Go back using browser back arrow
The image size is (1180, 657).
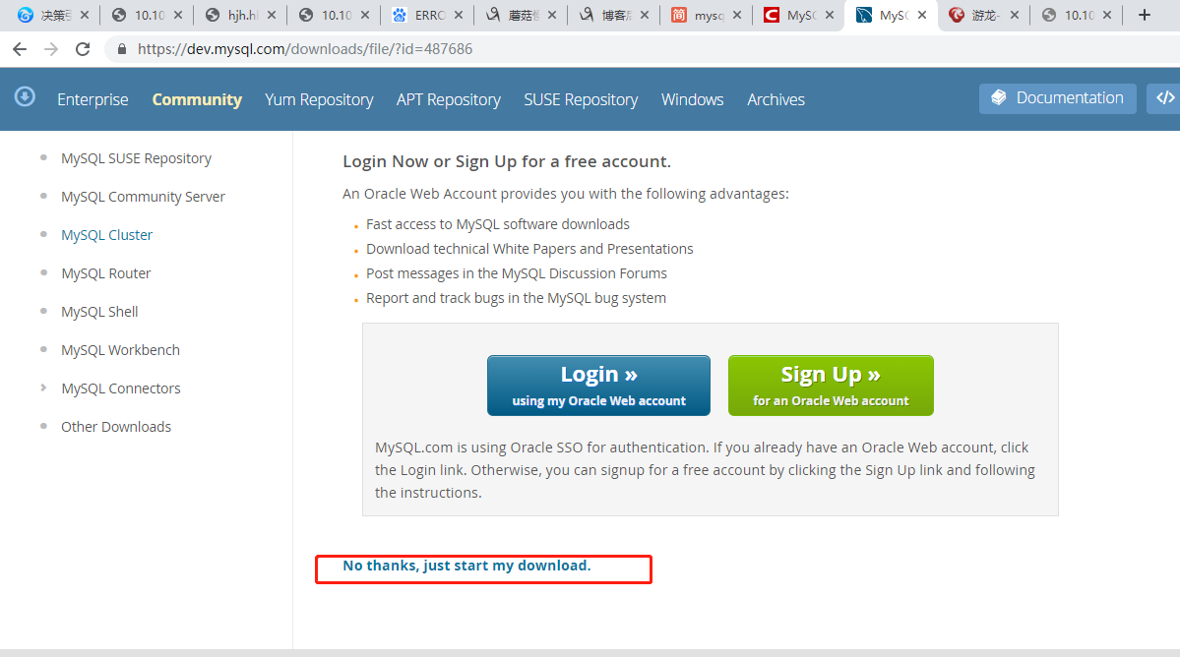pyautogui.click(x=20, y=49)
